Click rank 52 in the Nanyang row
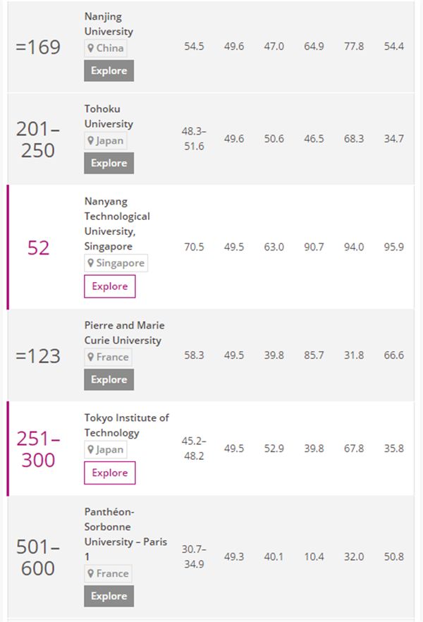Screen dimensions: 423x622 [39, 248]
